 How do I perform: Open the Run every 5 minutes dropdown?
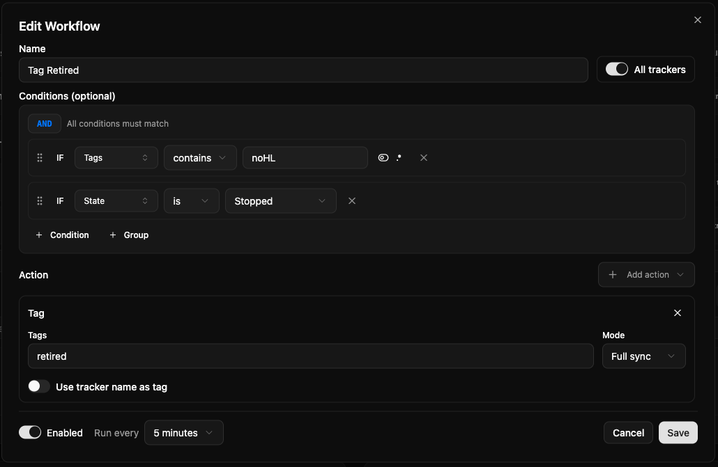point(183,433)
